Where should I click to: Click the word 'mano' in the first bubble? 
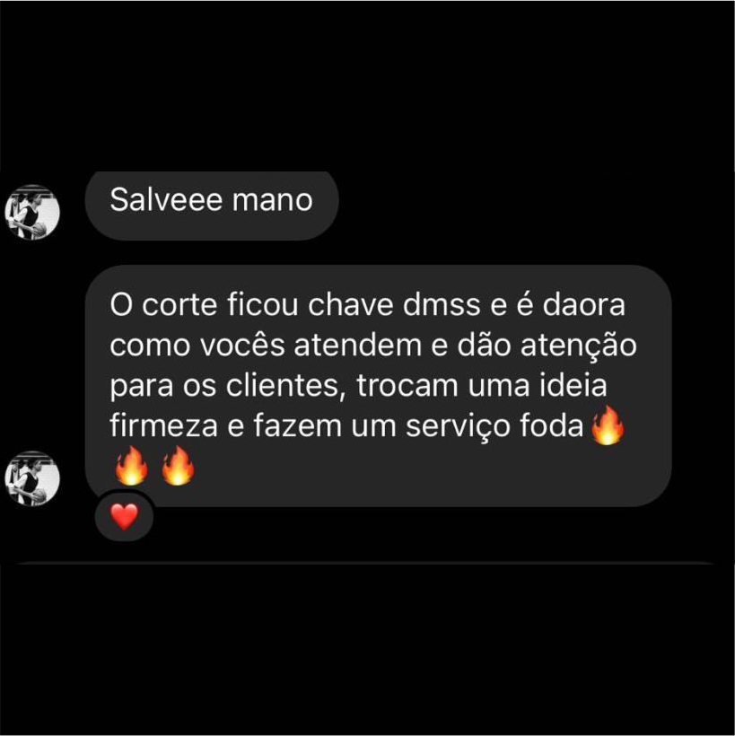coord(273,200)
